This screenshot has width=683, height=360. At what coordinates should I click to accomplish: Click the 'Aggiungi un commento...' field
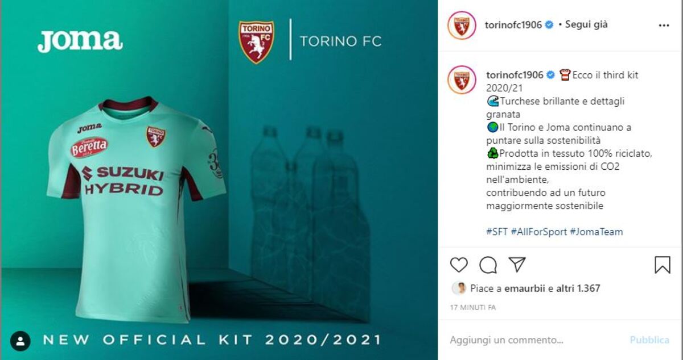pos(535,340)
